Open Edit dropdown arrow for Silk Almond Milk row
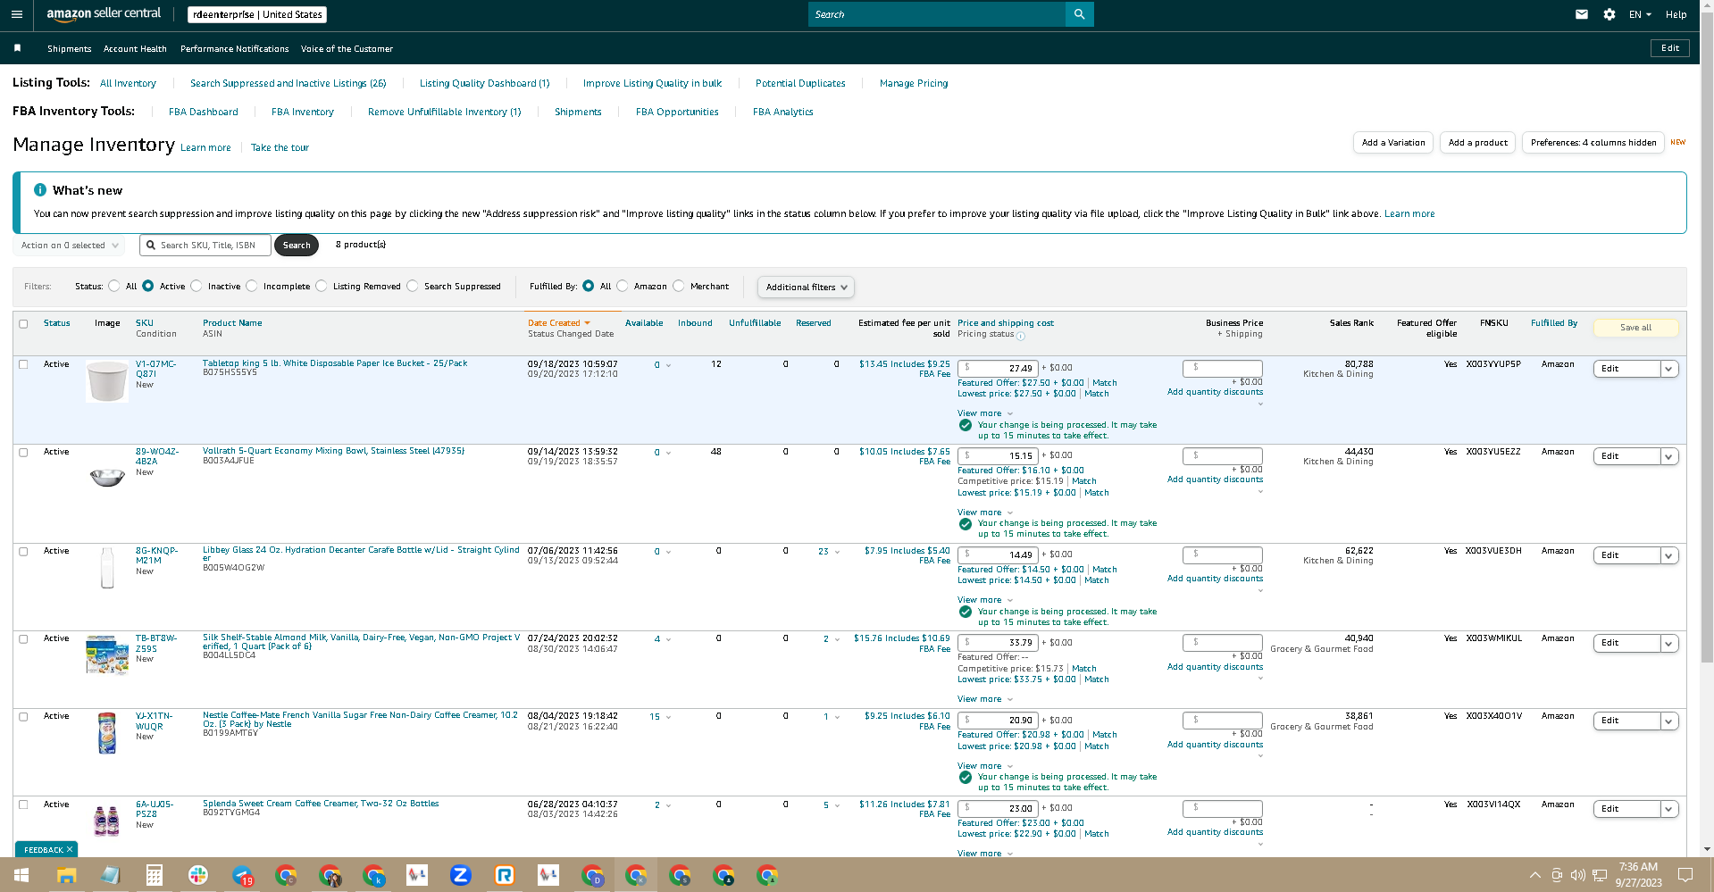This screenshot has height=892, width=1714. [x=1668, y=643]
